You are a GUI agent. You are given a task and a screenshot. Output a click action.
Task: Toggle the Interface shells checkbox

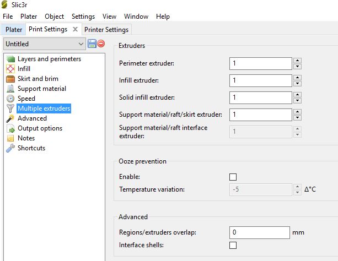tap(233, 245)
